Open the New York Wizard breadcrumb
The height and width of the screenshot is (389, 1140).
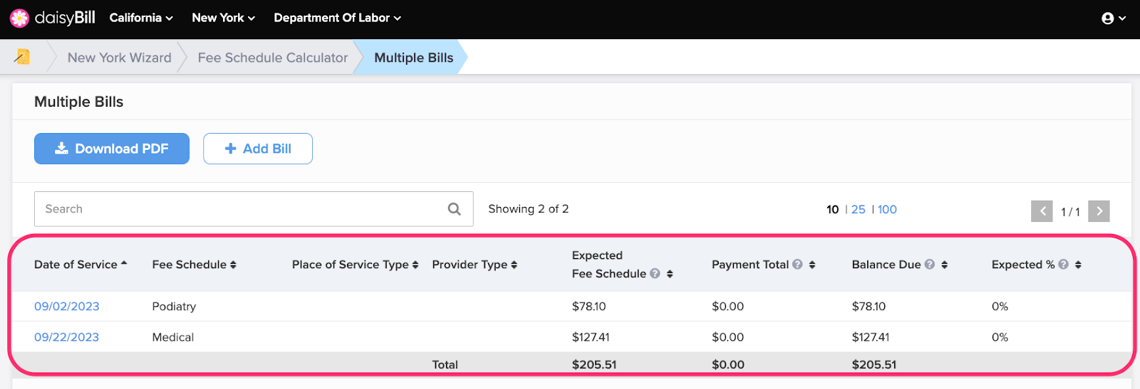pyautogui.click(x=119, y=58)
